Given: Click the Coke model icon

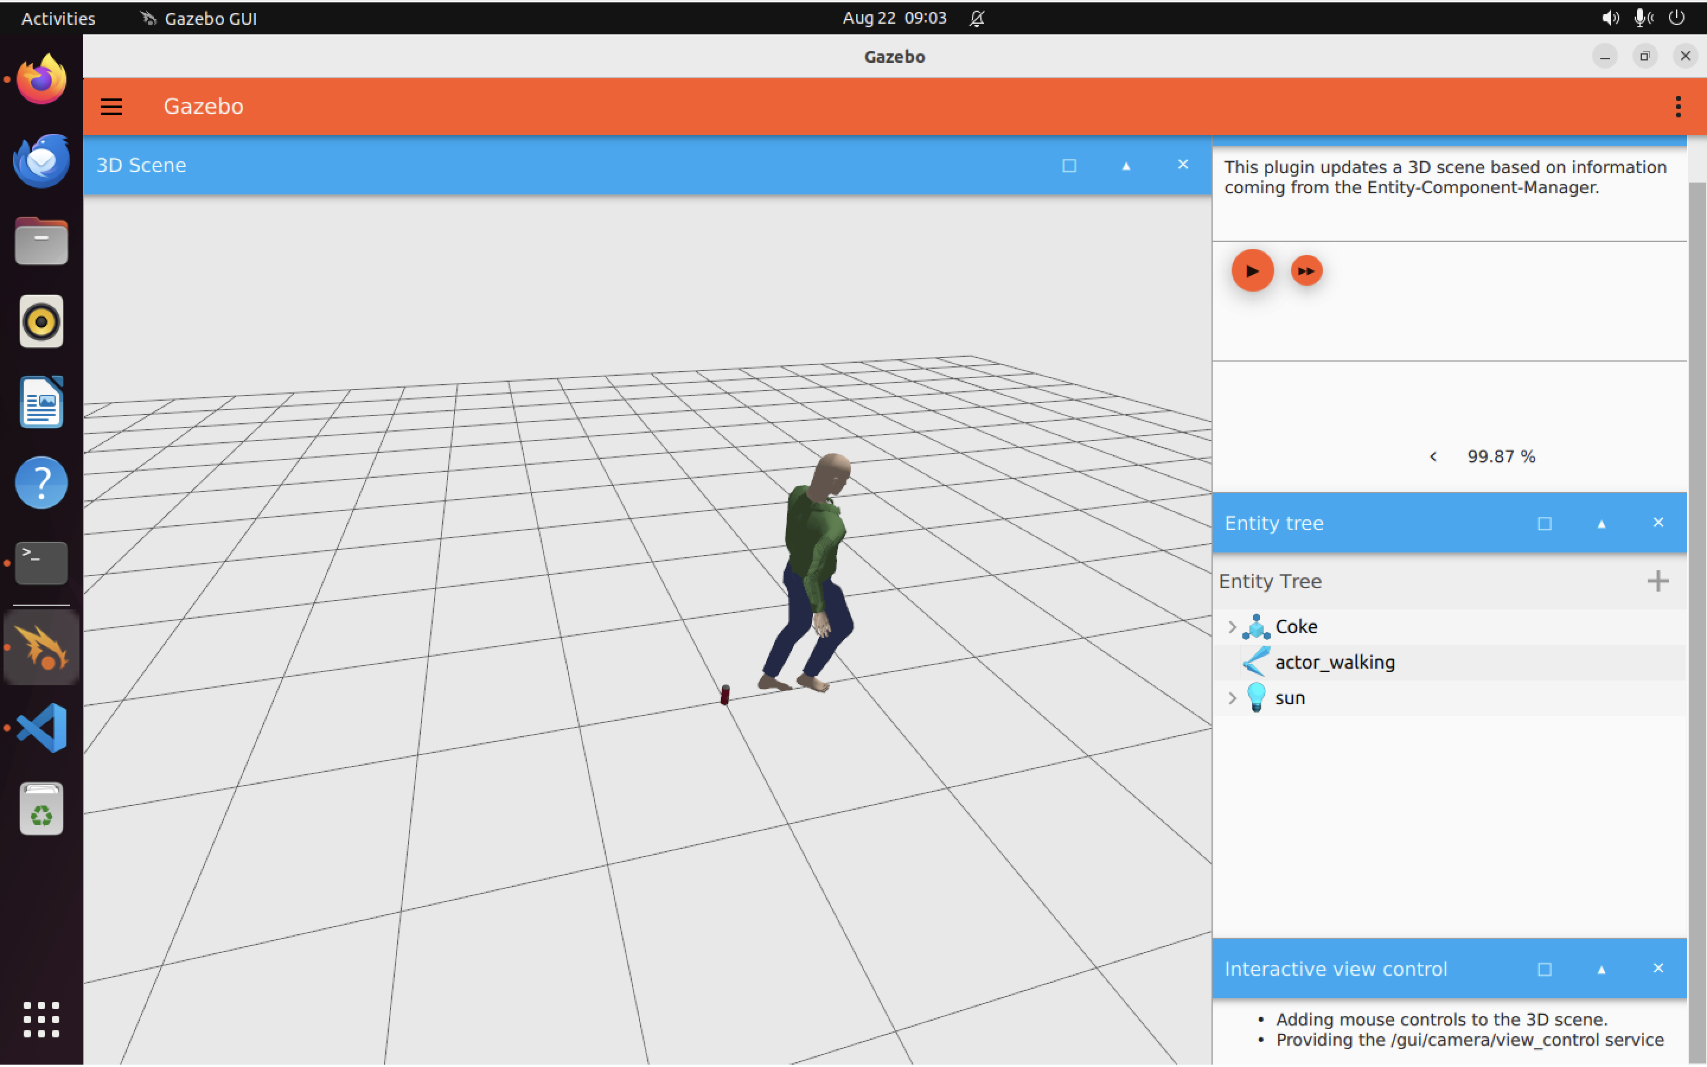Looking at the screenshot, I should click(1255, 627).
